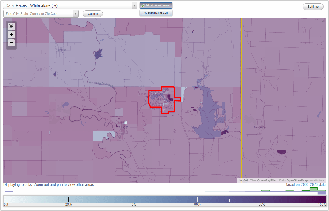Image resolution: width=329 pixels, height=211 pixels.
Task: Click the map fit-extent icon
Action: pos(11,26)
